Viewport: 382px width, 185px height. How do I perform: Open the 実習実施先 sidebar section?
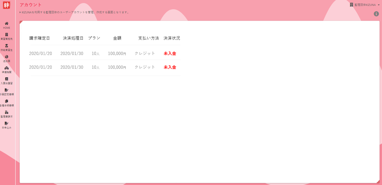(7, 36)
